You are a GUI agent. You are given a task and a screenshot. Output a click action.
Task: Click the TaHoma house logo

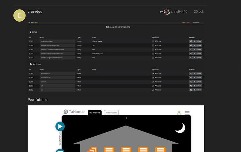[66, 111]
